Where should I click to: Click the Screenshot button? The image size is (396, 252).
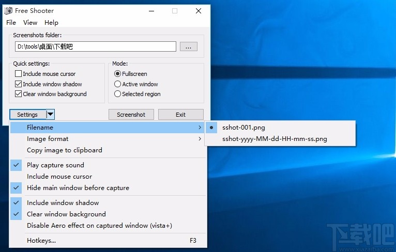(131, 115)
